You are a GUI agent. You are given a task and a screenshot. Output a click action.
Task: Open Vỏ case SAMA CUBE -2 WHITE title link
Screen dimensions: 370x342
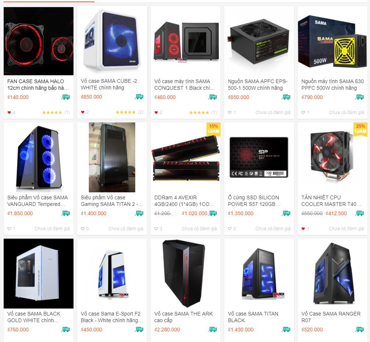[x=109, y=84]
